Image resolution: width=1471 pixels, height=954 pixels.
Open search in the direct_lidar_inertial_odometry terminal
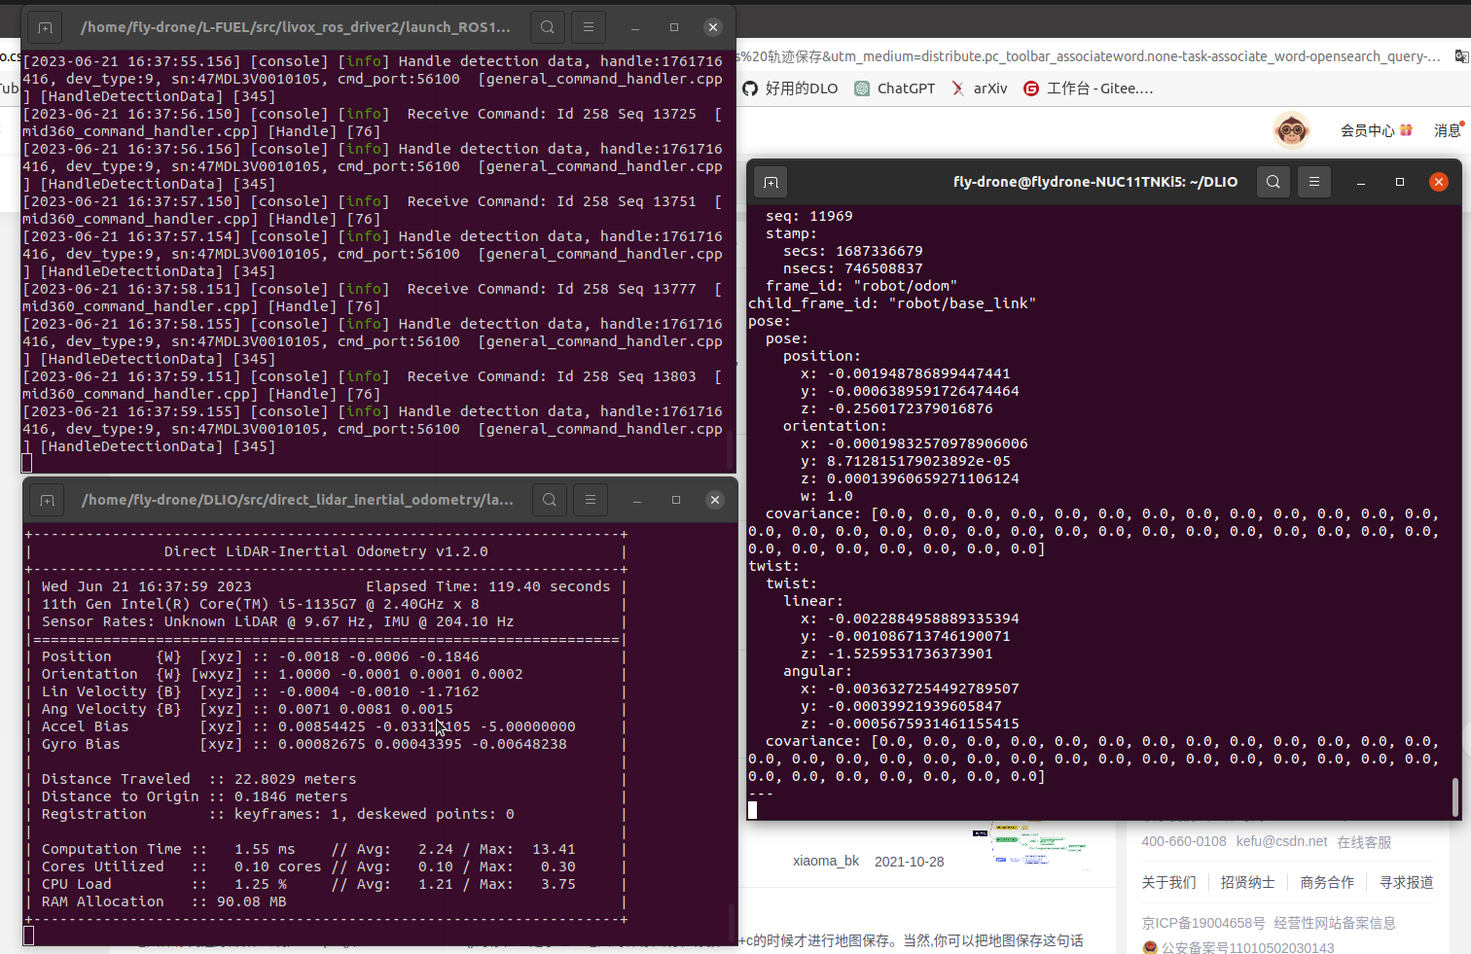pos(549,499)
